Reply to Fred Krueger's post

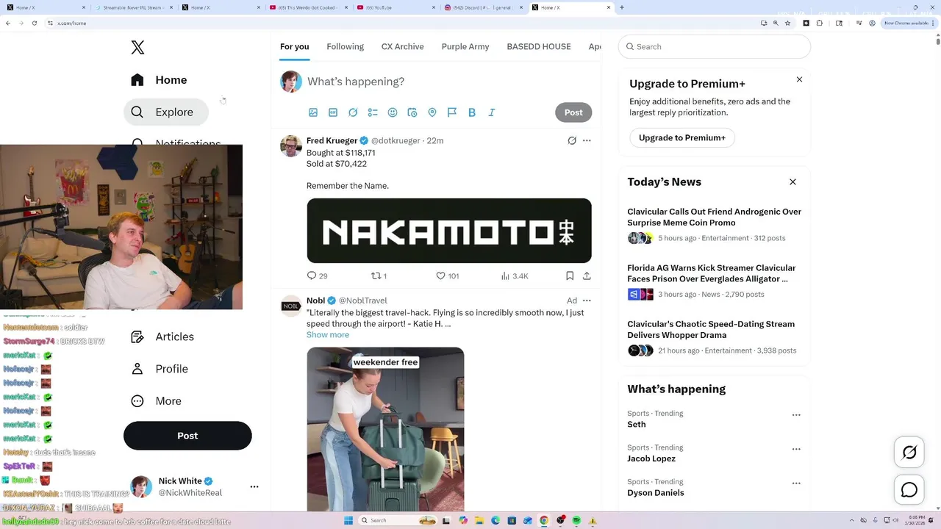317,276
